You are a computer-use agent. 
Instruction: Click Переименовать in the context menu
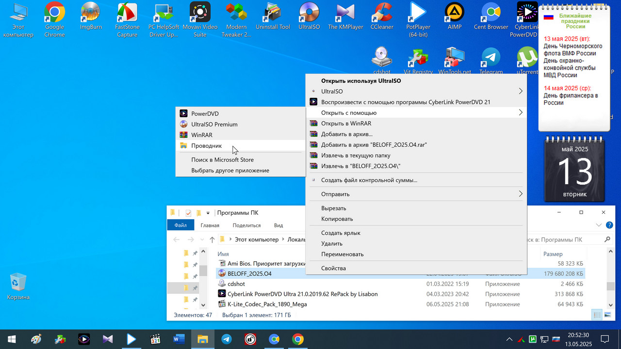coord(416,254)
